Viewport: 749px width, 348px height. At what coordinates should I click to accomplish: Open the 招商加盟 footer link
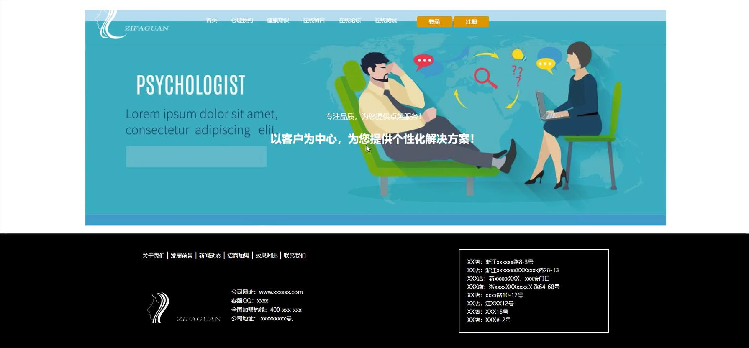coord(238,256)
